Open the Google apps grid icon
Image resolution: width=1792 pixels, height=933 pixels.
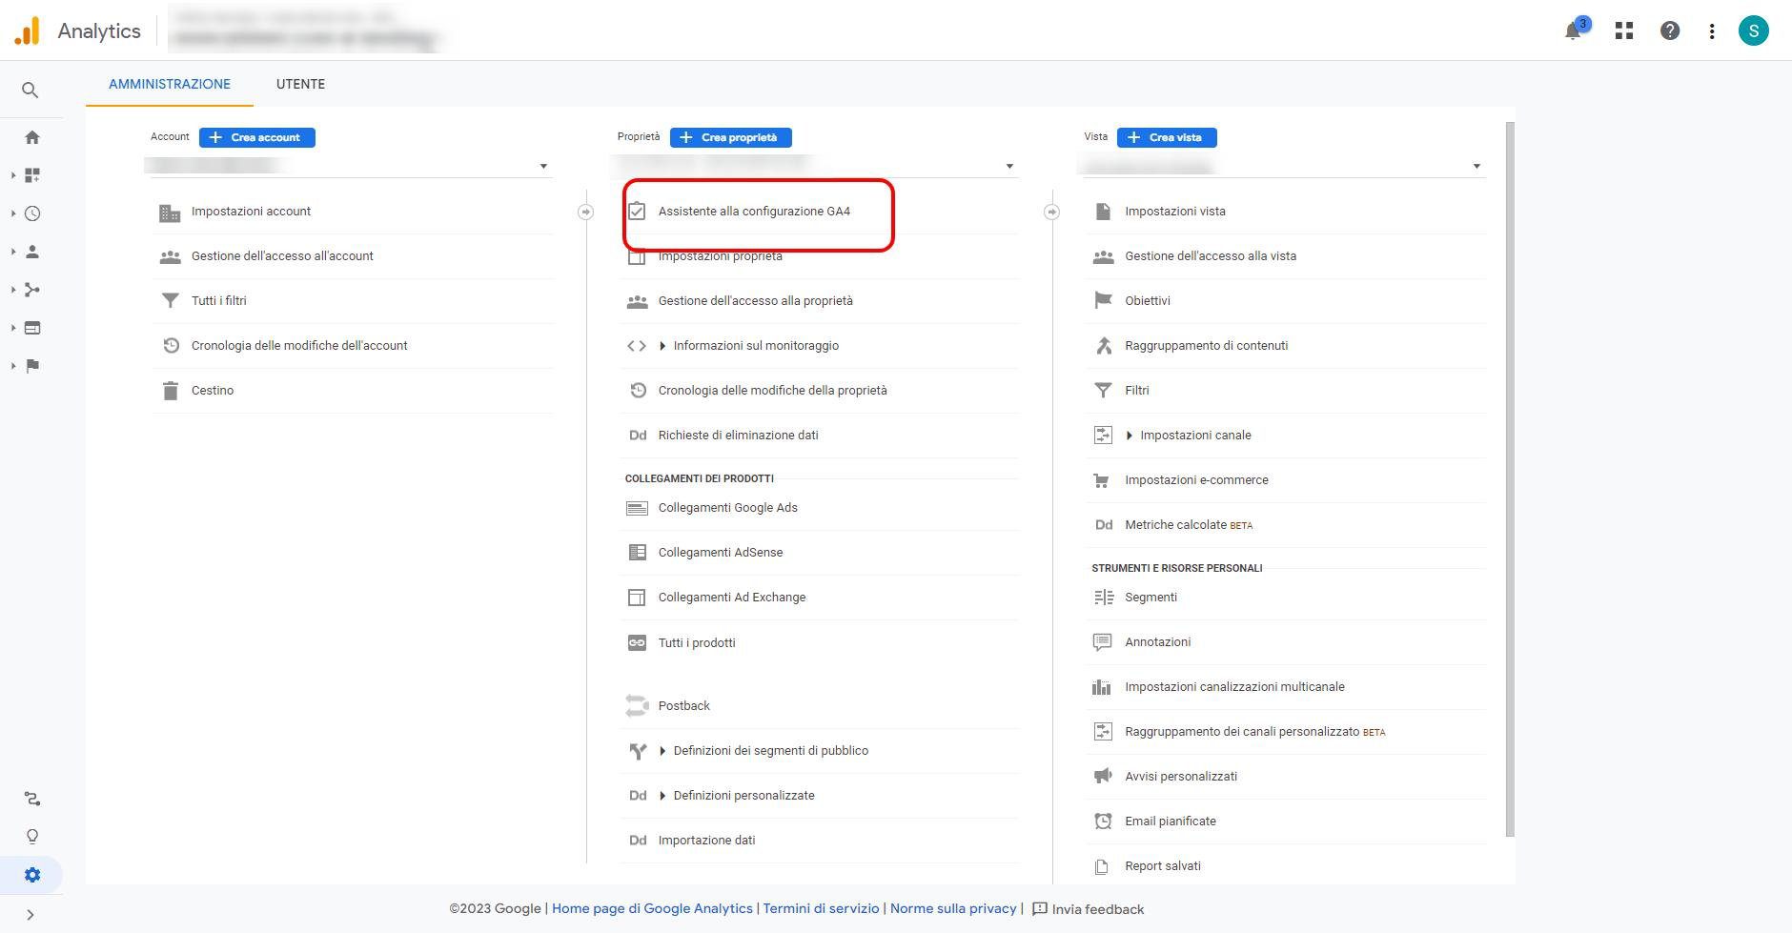(1624, 31)
